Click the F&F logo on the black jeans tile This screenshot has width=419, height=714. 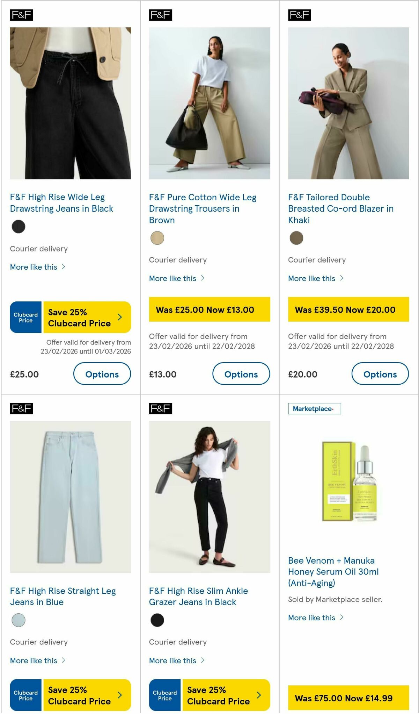(x=22, y=15)
